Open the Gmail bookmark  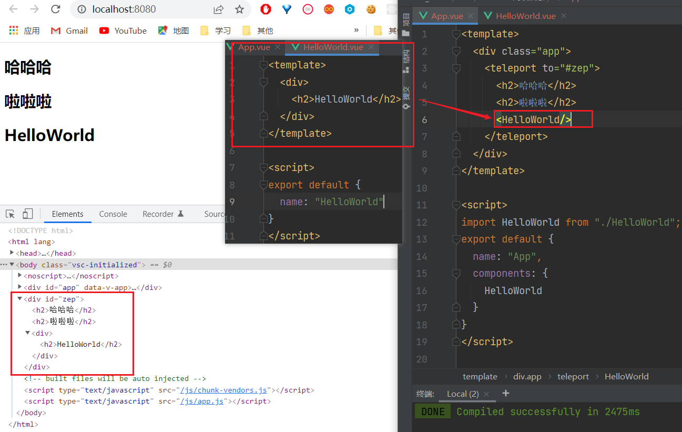click(69, 31)
